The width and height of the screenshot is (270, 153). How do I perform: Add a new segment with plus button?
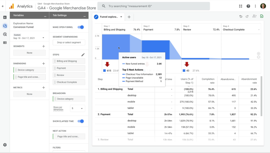point(43,46)
